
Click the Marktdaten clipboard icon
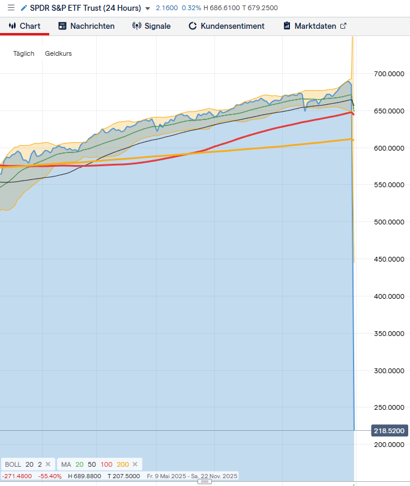click(x=287, y=26)
